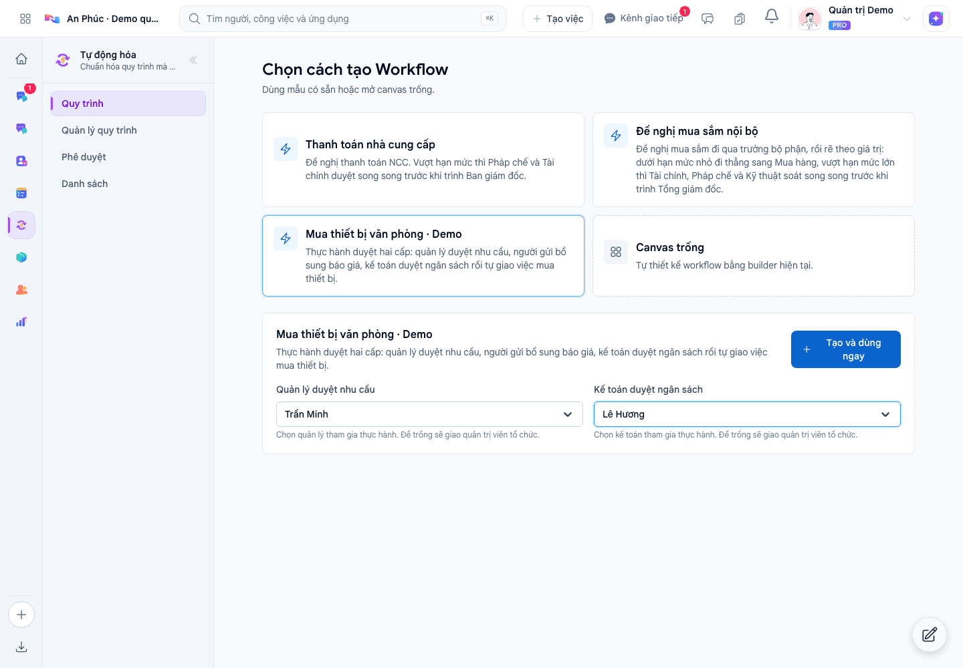Open the purple messages rail icon
Viewport: 963px width, 668px height.
(21, 128)
